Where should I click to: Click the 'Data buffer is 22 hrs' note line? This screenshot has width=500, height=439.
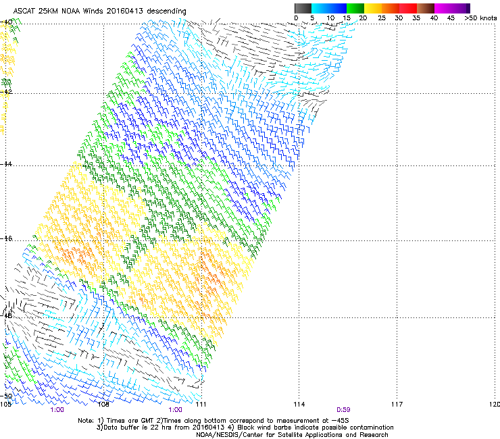245,428
